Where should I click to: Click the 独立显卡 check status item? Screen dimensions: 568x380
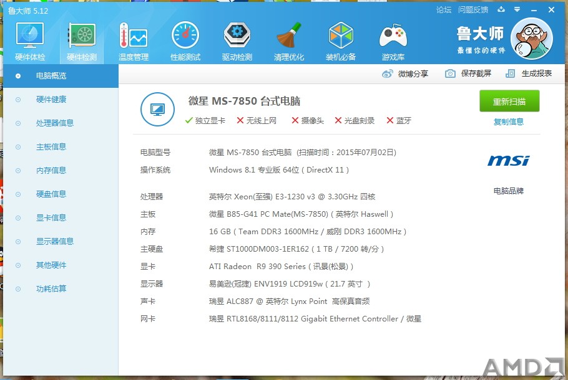205,121
